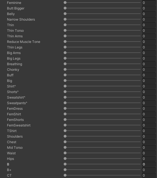Viewport: 157px width, 178px height.
Task: Click the CT slider handle
Action: click(x=65, y=175)
